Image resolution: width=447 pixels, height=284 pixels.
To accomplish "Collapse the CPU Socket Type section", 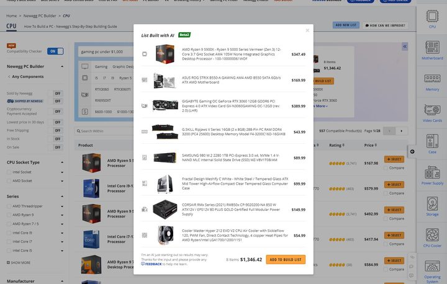I will [62, 162].
